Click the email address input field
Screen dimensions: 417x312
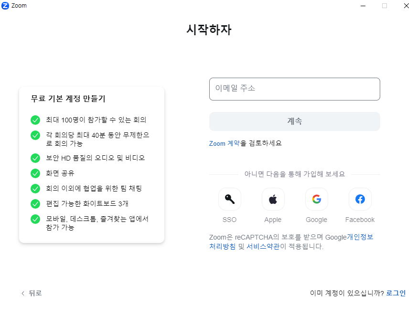click(x=294, y=89)
